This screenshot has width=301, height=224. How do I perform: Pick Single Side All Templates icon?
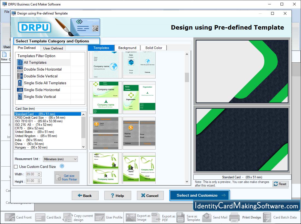pyautogui.click(x=20, y=83)
